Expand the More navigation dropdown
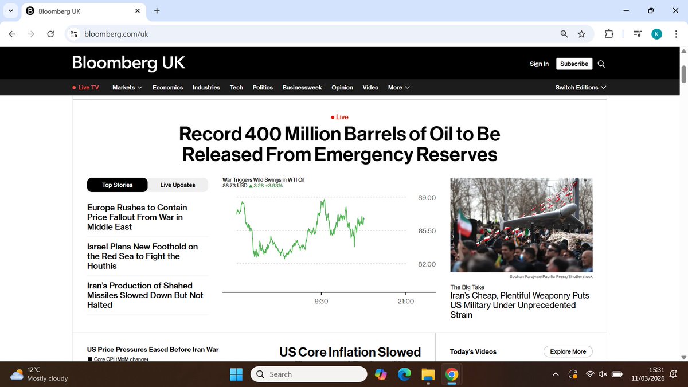 point(399,88)
